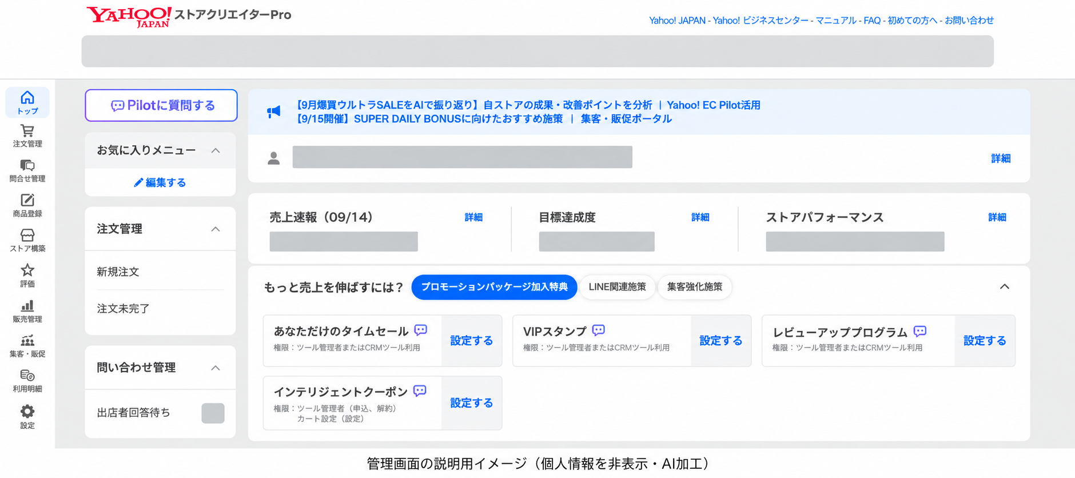Click the megaphone announcement icon
This screenshot has height=478, width=1075.
coord(274,111)
